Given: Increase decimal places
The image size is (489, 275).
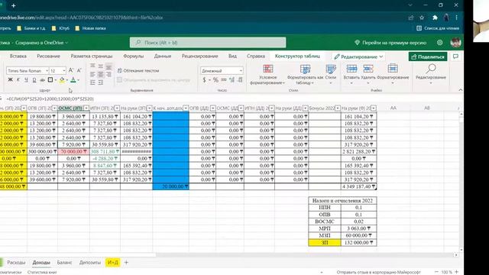Looking at the screenshot, I should [x=232, y=80].
